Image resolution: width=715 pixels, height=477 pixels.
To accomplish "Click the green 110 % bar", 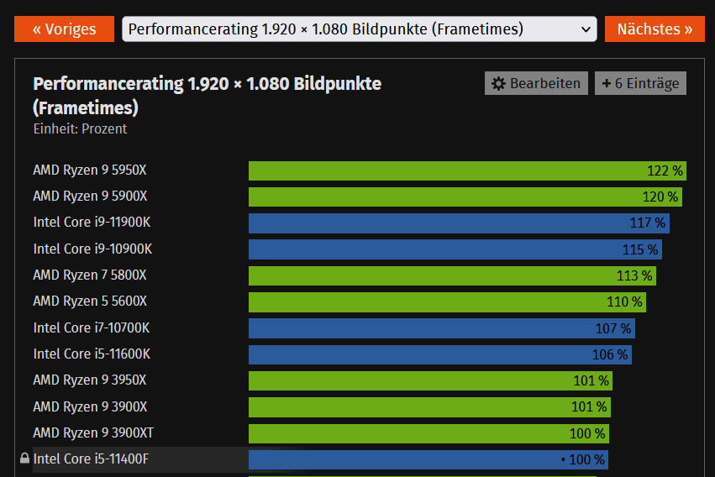I will (x=447, y=302).
